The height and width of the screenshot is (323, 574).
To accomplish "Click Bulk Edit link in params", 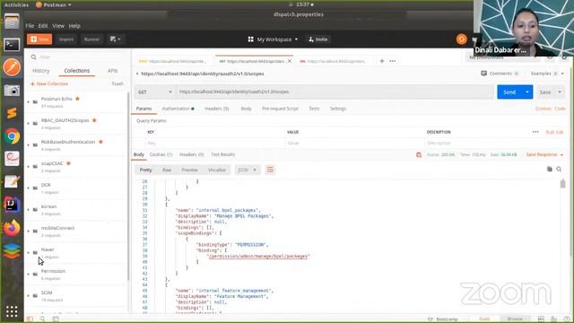I will 554,132.
